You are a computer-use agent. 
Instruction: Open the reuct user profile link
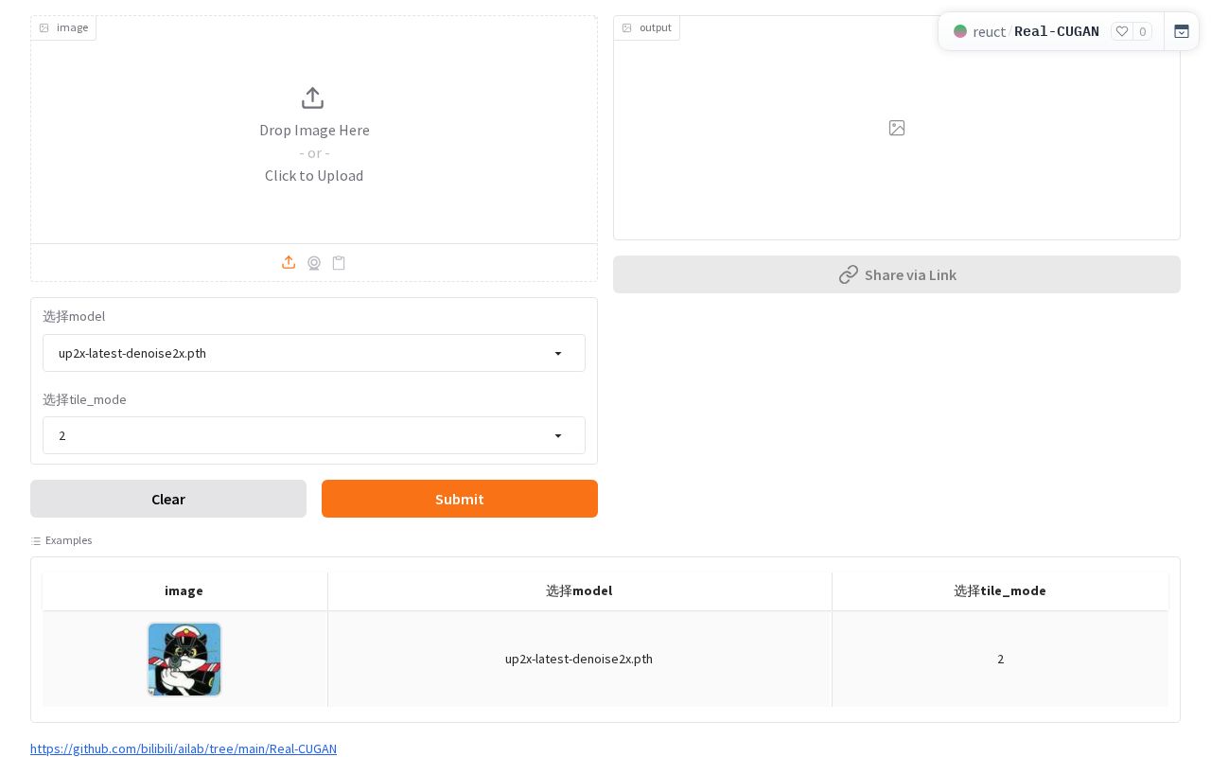point(989,31)
